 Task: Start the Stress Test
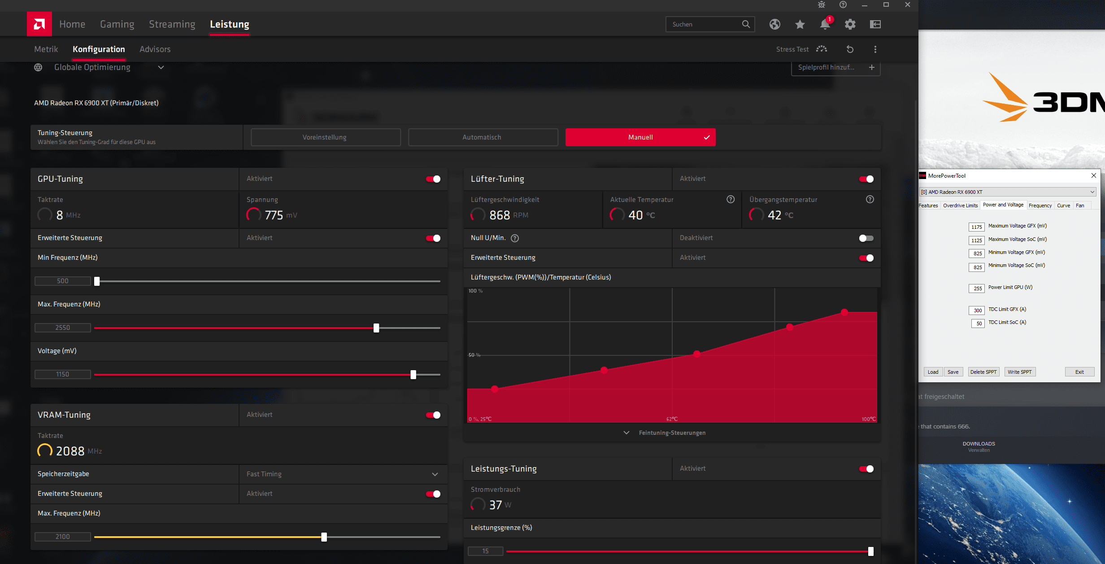[x=802, y=49]
